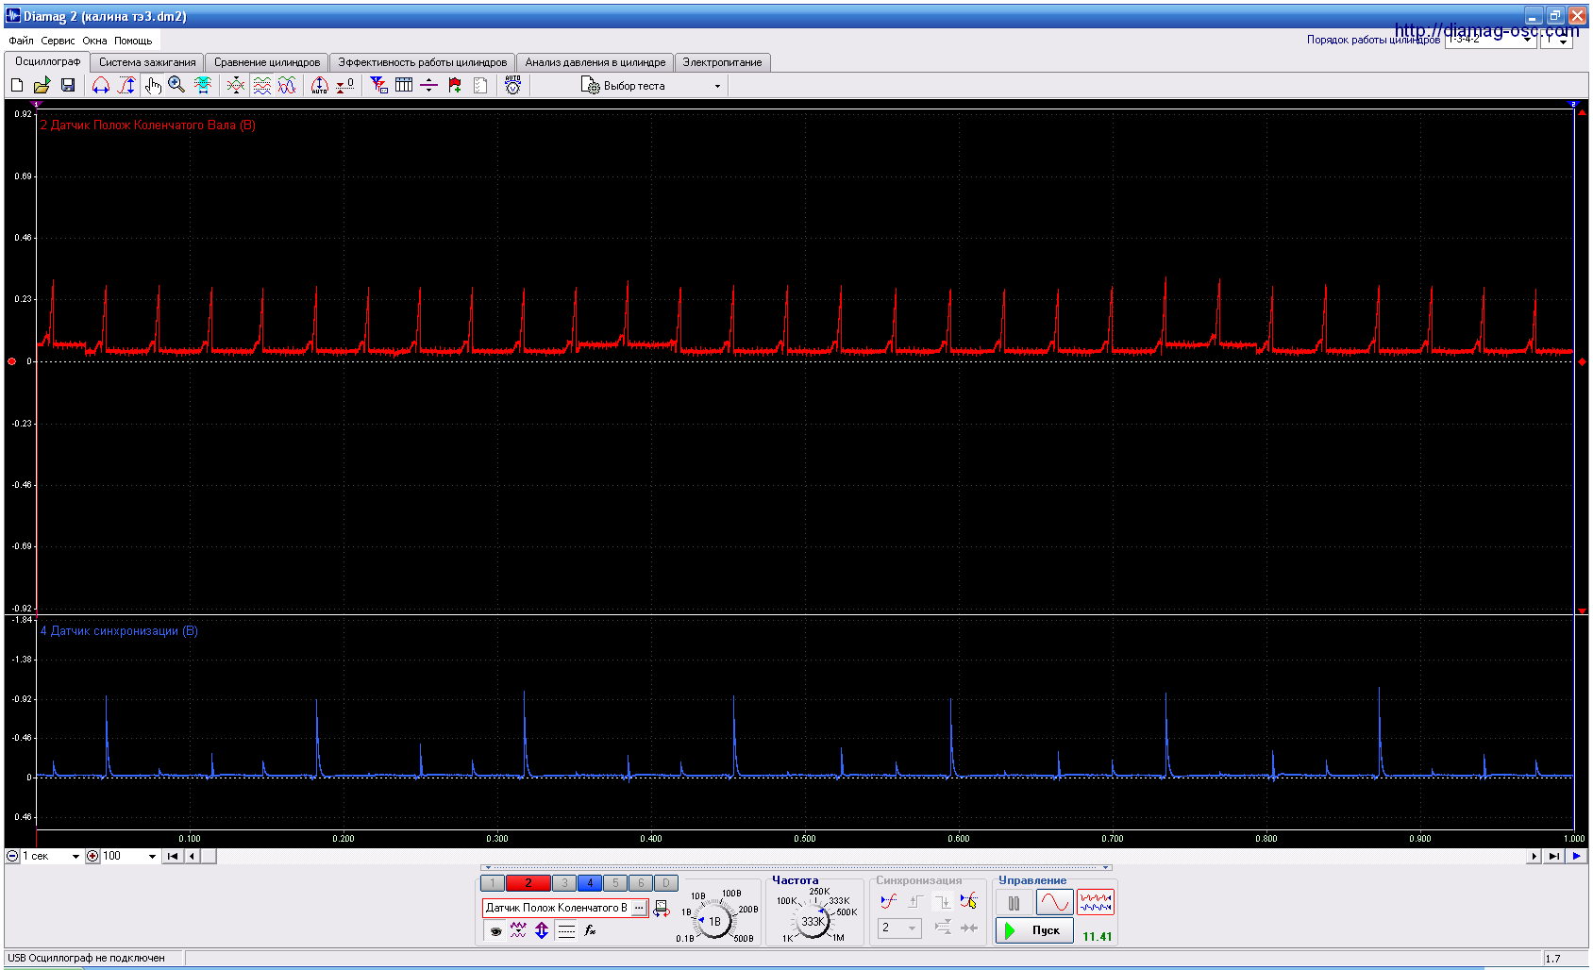The width and height of the screenshot is (1593, 970).
Task: Click the AUTO voltmeter gauge icon
Action: (x=512, y=85)
